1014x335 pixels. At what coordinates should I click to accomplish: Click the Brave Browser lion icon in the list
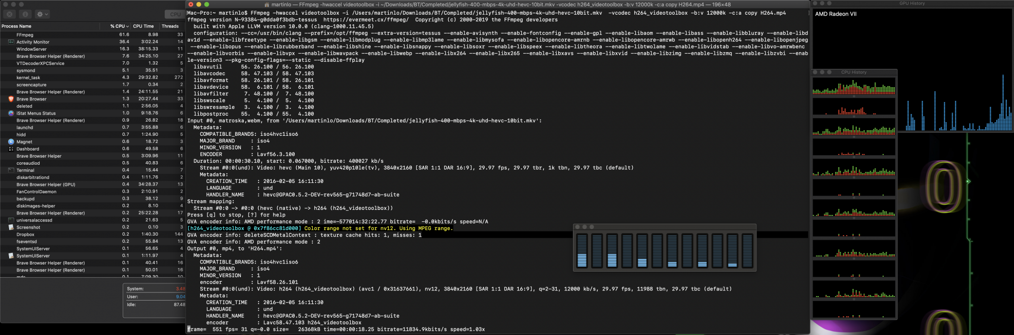tap(11, 99)
